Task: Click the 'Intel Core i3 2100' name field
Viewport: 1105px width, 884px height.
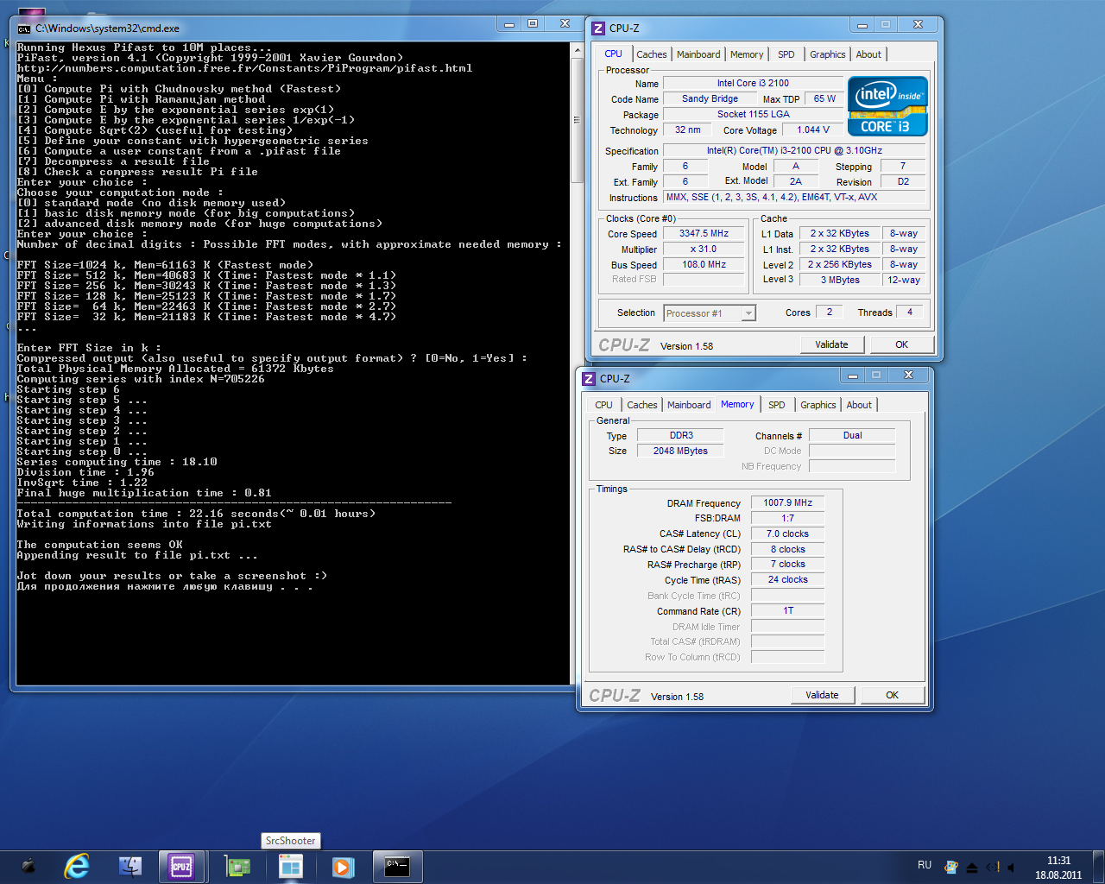Action: [x=753, y=84]
